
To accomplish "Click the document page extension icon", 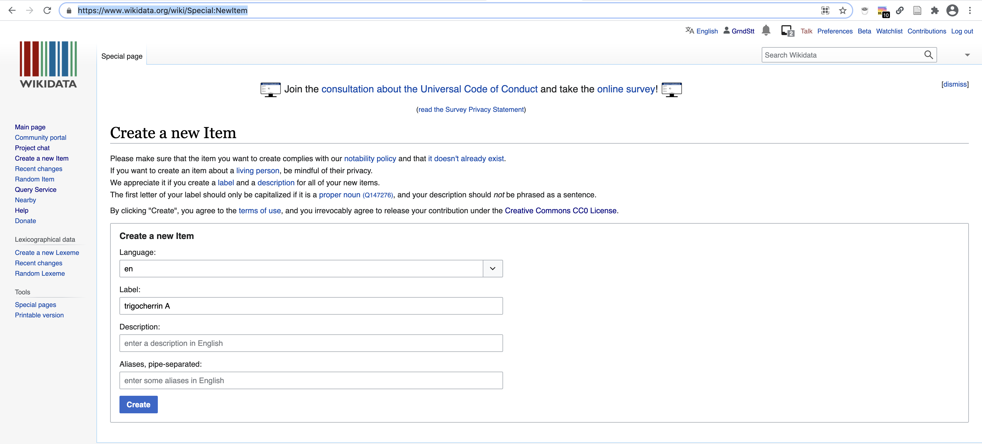I will (917, 11).
